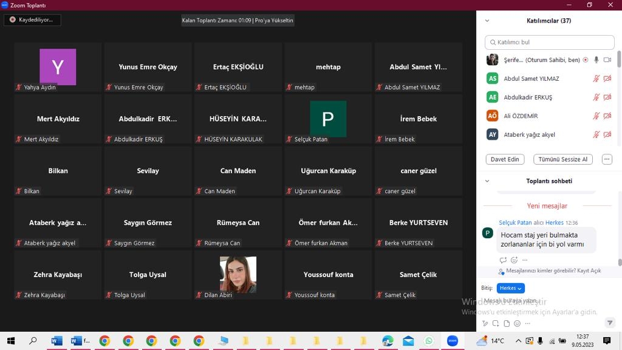Unmute Abdul Samet YILMAZ microphone in list
Viewport: 622px width, 350px height.
[596, 78]
